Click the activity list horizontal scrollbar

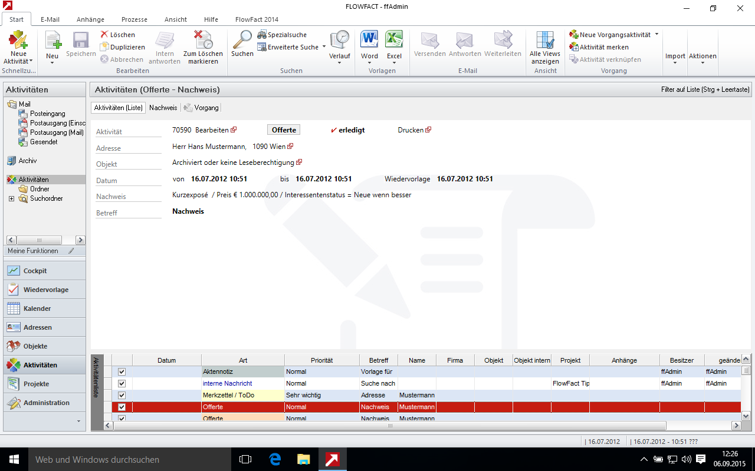coord(389,426)
